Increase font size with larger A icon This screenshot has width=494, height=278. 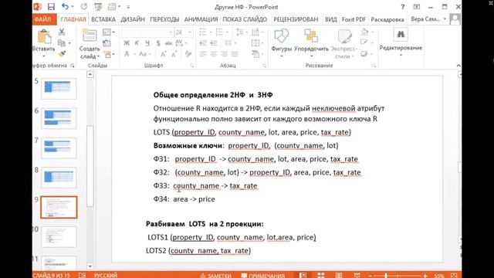163,54
